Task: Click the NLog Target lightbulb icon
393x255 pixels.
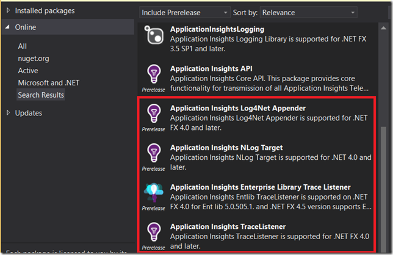Action: [154, 153]
